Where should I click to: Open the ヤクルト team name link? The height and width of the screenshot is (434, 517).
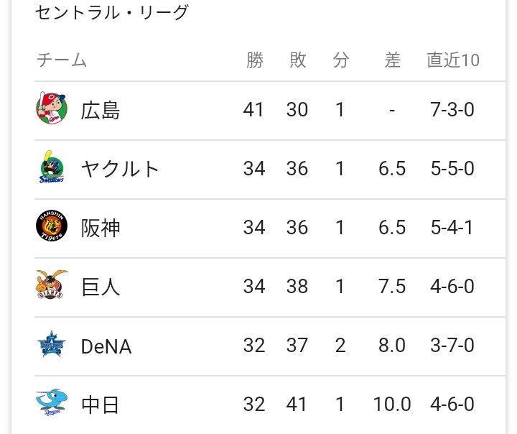click(120, 169)
